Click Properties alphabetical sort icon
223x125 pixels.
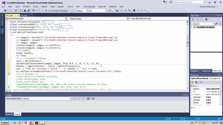[197, 82]
